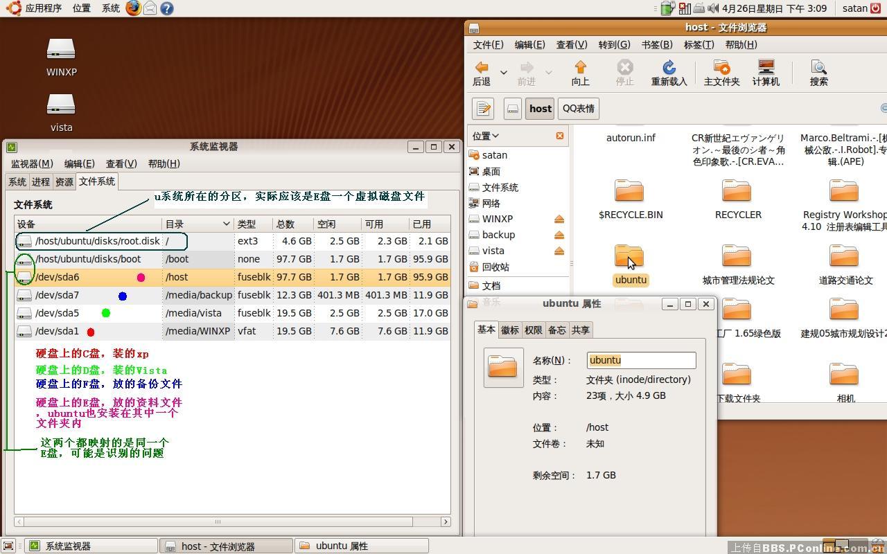Image resolution: width=887 pixels, height=554 pixels.
Task: Open the back history dropdown arrow
Action: coord(504,72)
